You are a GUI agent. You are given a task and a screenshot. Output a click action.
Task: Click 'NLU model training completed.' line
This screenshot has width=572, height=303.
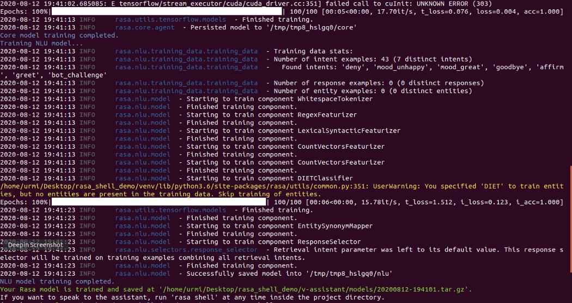point(57,282)
